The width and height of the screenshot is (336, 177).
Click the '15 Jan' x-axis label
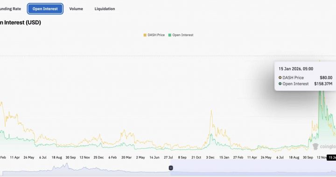click(224, 157)
